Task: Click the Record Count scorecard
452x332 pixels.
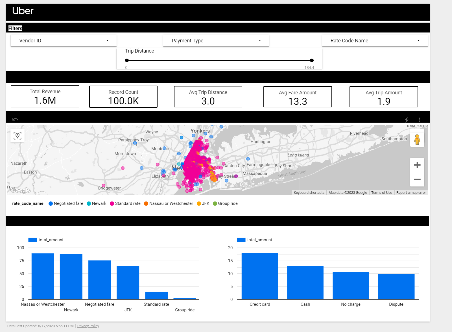Action: pyautogui.click(x=123, y=97)
